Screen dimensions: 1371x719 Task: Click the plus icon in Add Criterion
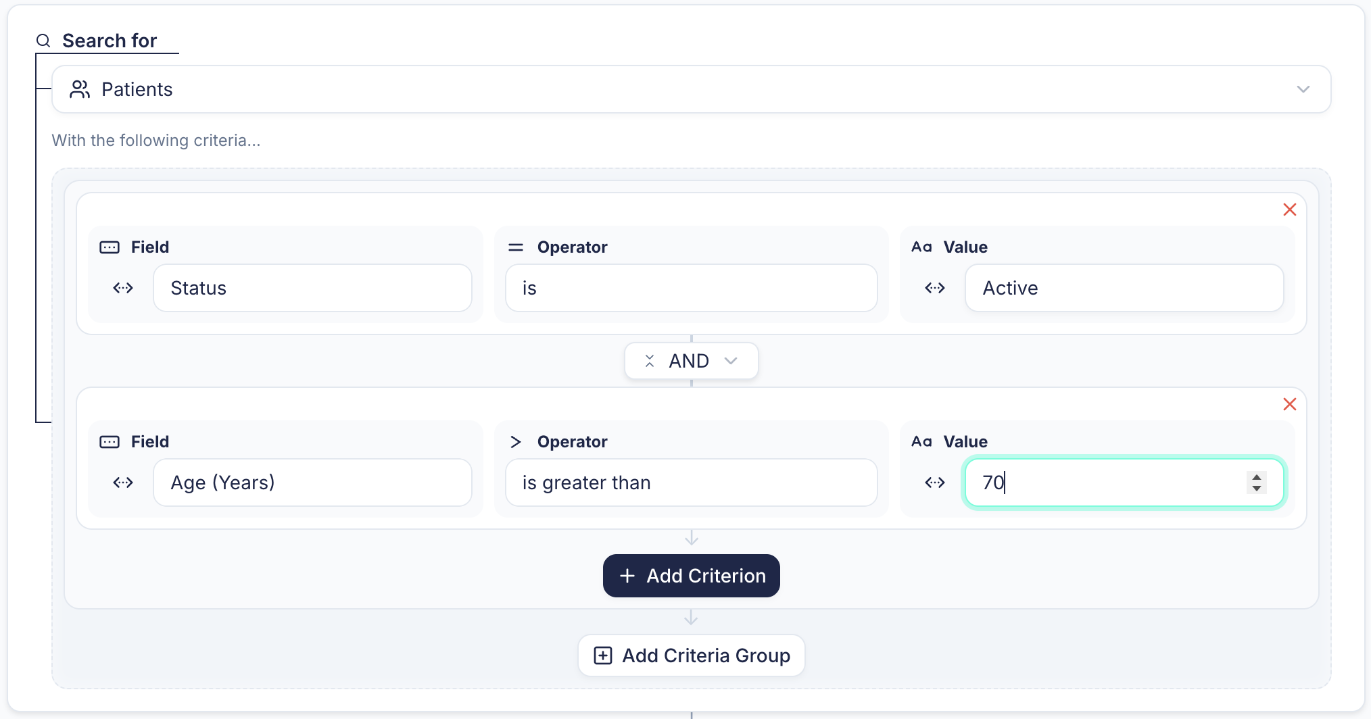pyautogui.click(x=627, y=576)
